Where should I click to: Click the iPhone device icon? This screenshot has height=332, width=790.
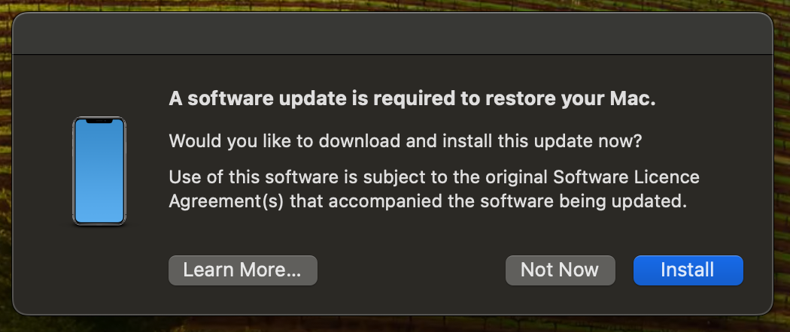[99, 170]
